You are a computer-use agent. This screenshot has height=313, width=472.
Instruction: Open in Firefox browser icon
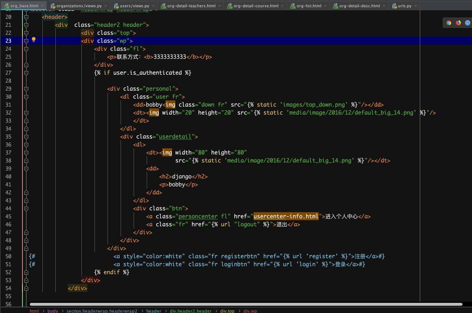coord(458,23)
